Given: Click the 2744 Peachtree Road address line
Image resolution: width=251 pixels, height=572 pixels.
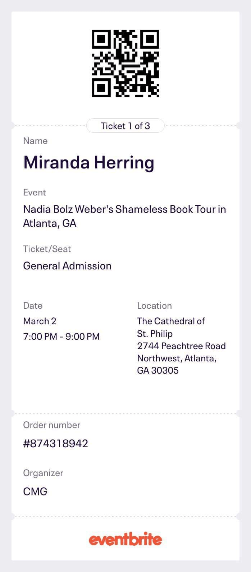Looking at the screenshot, I should 181,346.
